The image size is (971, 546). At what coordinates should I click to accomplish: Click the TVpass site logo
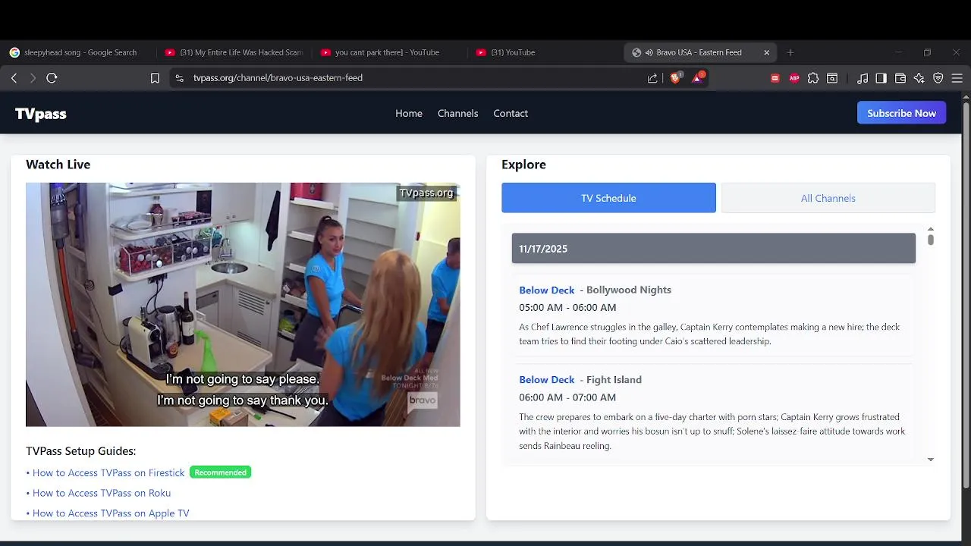[x=41, y=114]
